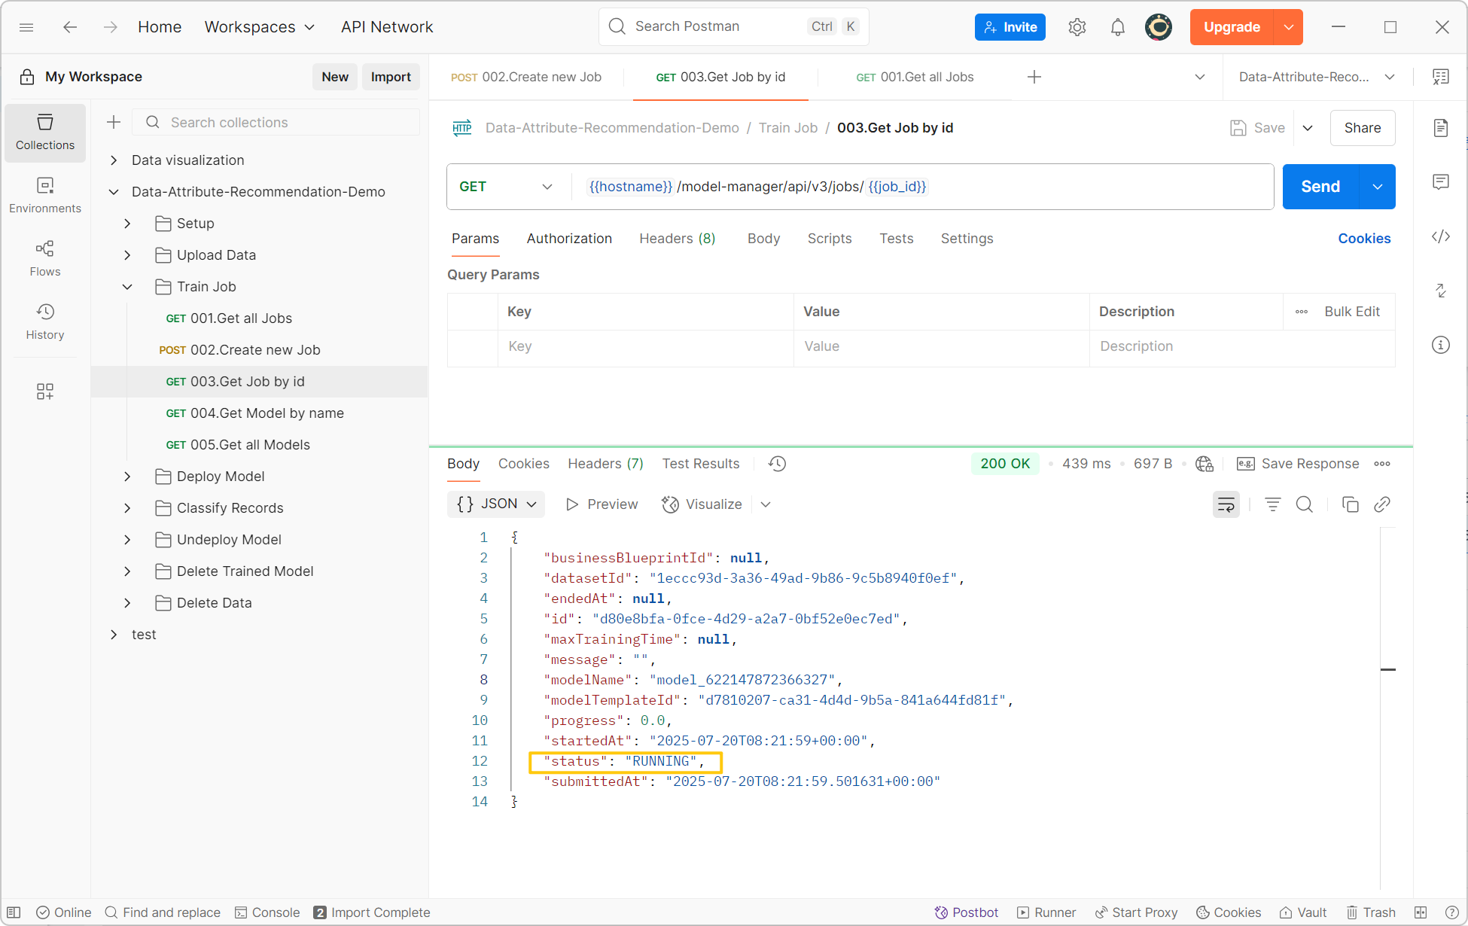1468x926 pixels.
Task: Open the comments icon in right sidebar
Action: [1441, 182]
